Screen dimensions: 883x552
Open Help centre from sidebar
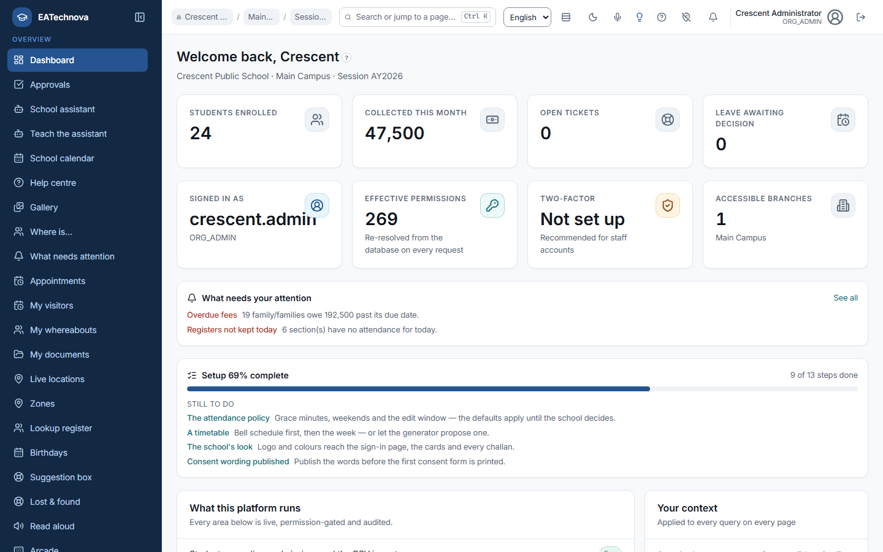[77, 183]
